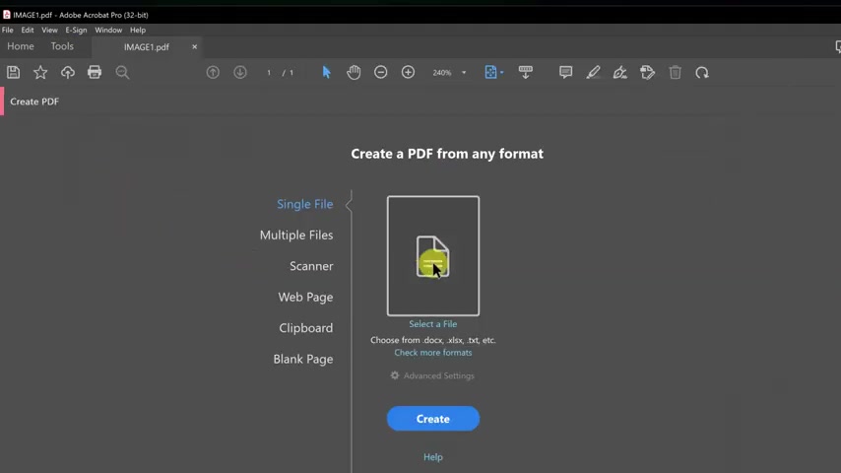
Task: Click the fit page view icon
Action: click(x=490, y=73)
